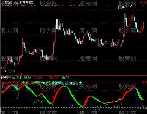Click the green 20.00 indicator value
The image size is (147, 114).
click(65, 78)
